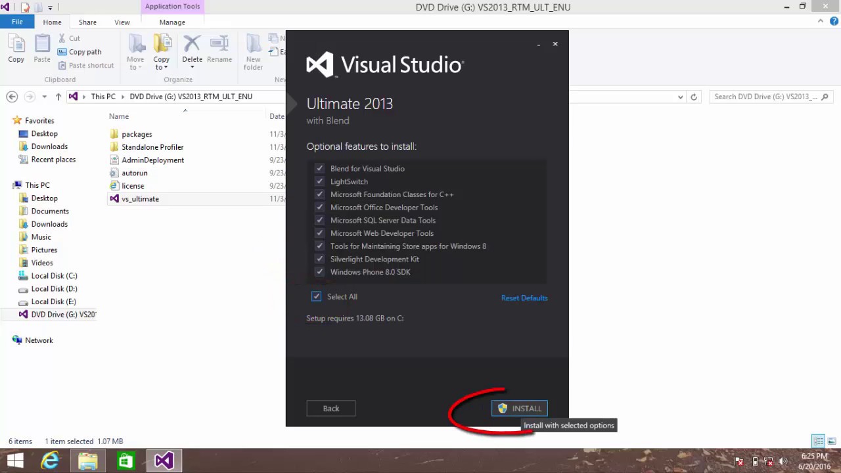The height and width of the screenshot is (473, 841).
Task: Click the Reset Defaults link
Action: pyautogui.click(x=524, y=298)
